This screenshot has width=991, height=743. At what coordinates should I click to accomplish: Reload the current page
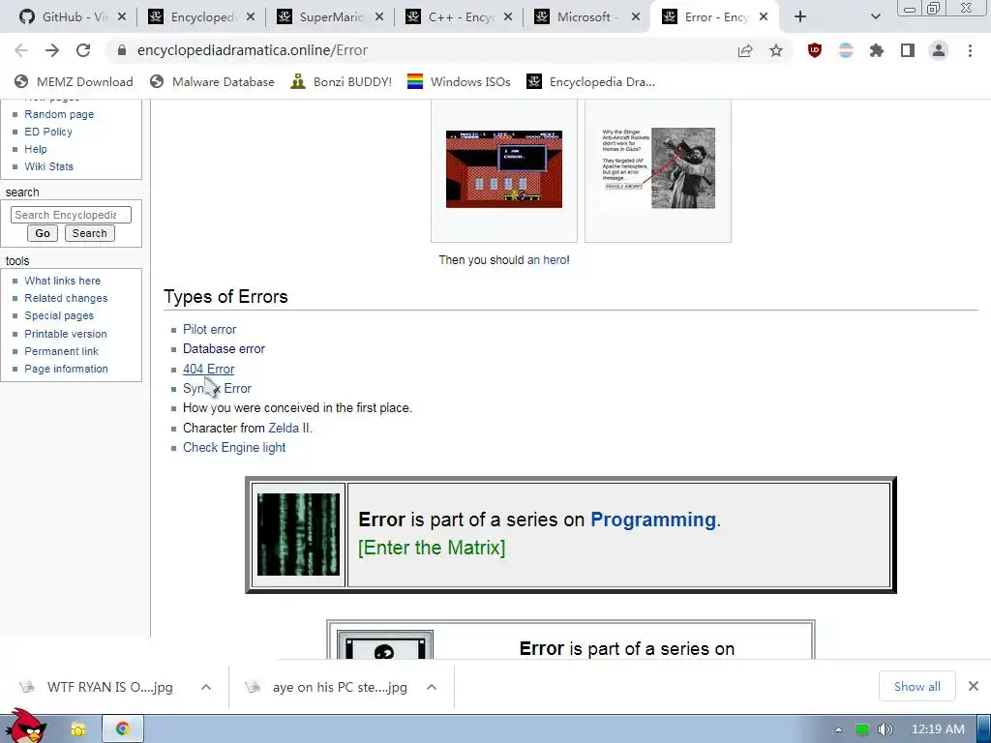(83, 50)
